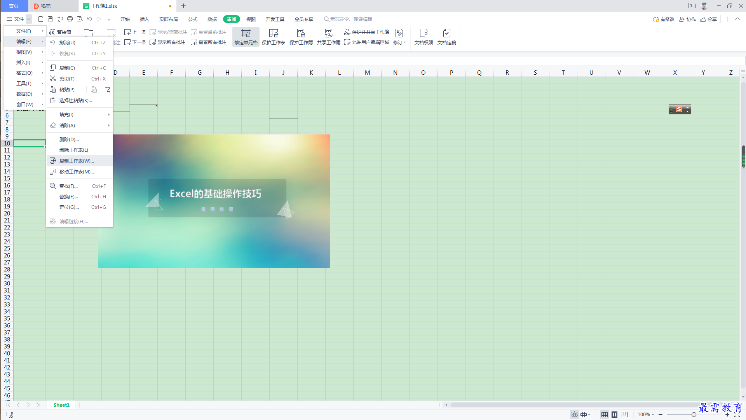The height and width of the screenshot is (420, 746).
Task: Select Go To (定位) menu item
Action: [x=80, y=207]
